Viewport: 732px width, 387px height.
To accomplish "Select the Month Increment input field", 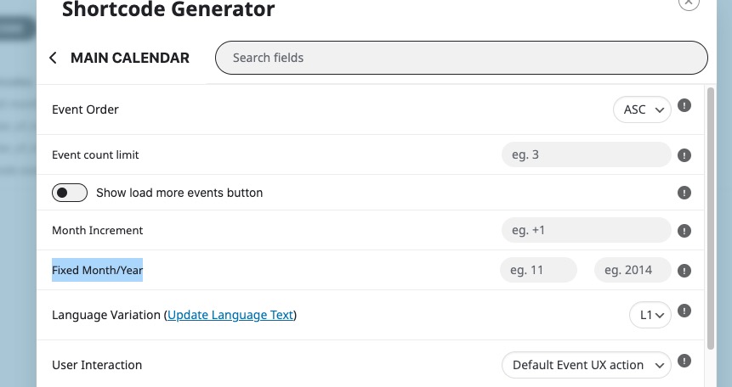I will point(587,230).
